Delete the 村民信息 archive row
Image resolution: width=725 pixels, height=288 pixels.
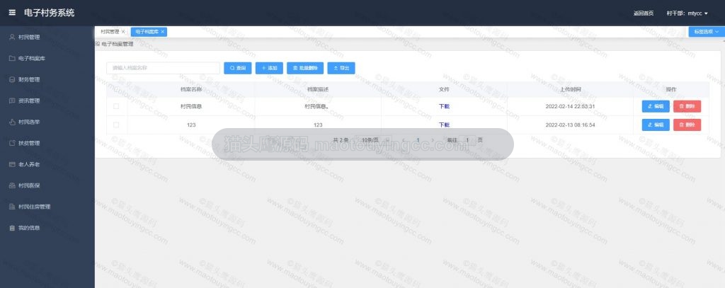point(687,106)
